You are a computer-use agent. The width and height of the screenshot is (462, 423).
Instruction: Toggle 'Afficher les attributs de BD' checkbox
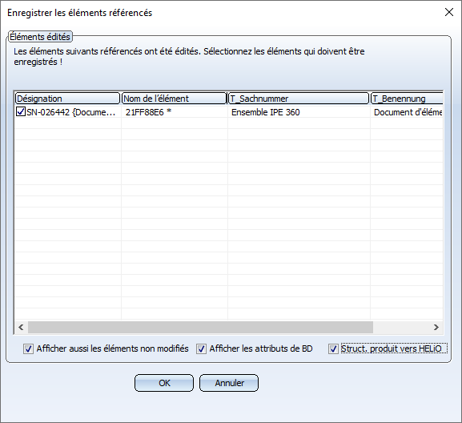[x=201, y=349]
